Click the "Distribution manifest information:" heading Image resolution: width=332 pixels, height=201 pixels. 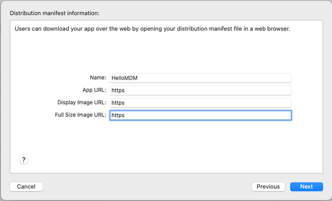tap(55, 13)
